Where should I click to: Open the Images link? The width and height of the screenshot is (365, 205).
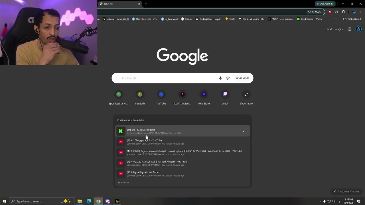[x=338, y=29]
